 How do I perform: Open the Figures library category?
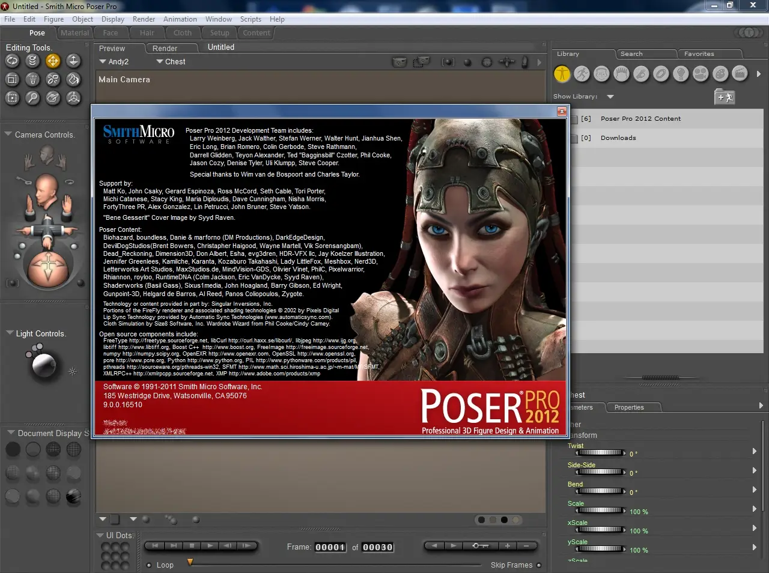(x=562, y=74)
